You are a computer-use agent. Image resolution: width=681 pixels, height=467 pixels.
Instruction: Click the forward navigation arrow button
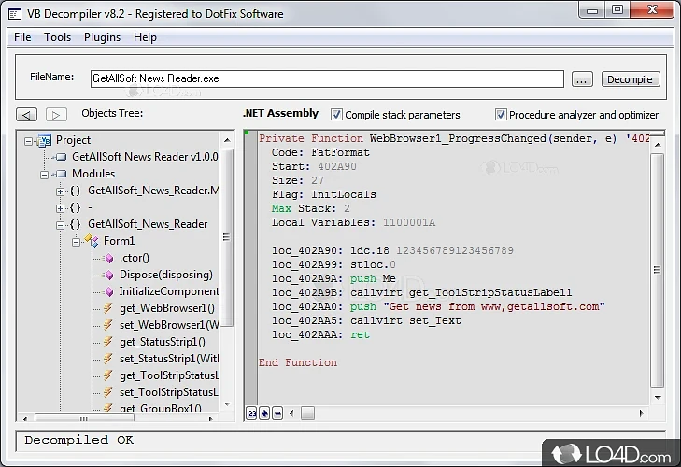pos(56,115)
